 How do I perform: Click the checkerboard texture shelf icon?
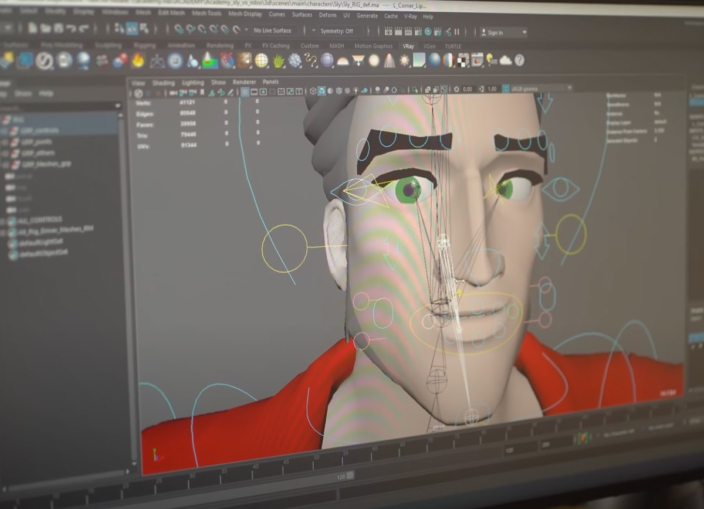(x=463, y=60)
